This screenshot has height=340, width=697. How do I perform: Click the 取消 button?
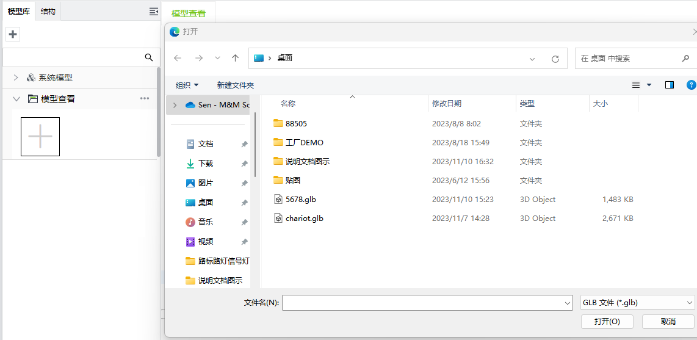(668, 321)
